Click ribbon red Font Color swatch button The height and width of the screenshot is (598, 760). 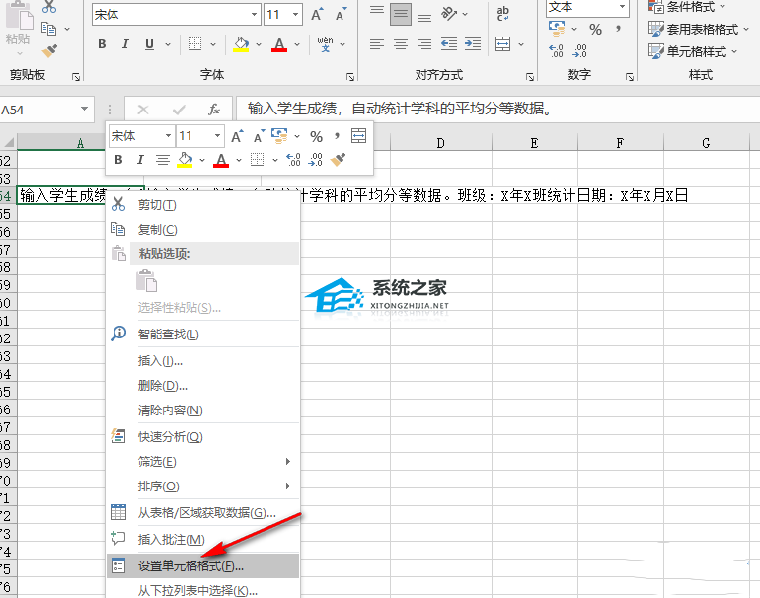[279, 44]
